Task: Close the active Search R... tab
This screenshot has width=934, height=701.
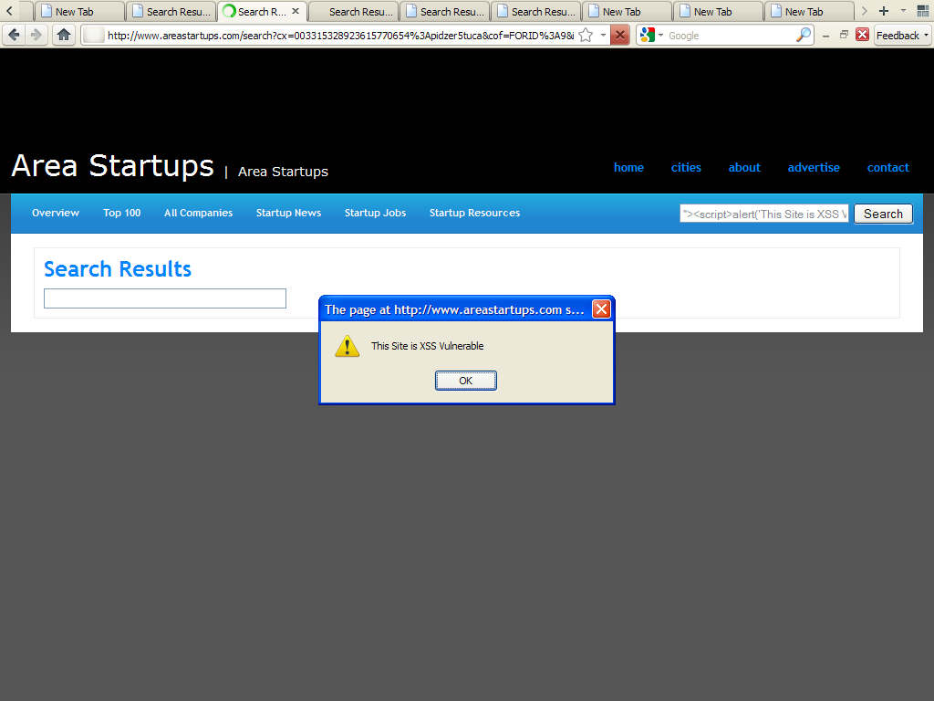Action: point(296,11)
